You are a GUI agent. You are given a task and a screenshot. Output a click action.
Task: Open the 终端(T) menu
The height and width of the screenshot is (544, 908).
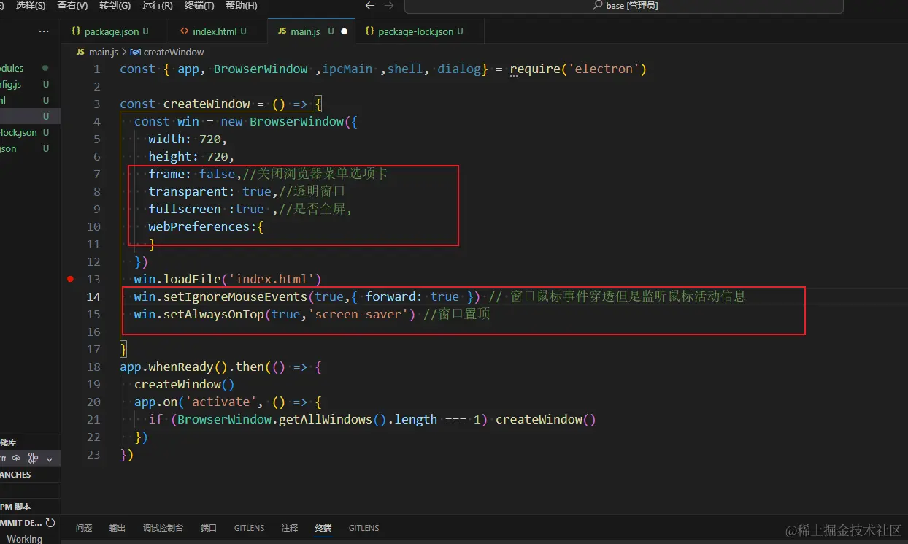[199, 6]
